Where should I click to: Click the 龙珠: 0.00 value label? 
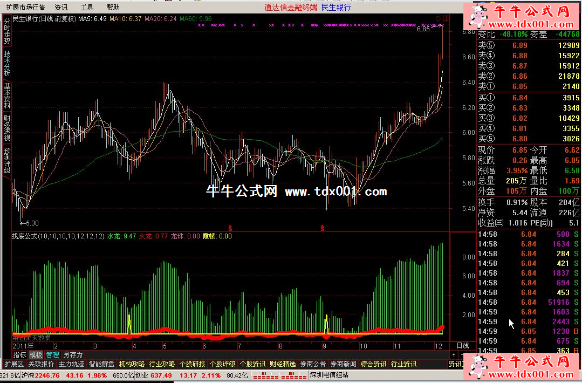[x=185, y=236]
